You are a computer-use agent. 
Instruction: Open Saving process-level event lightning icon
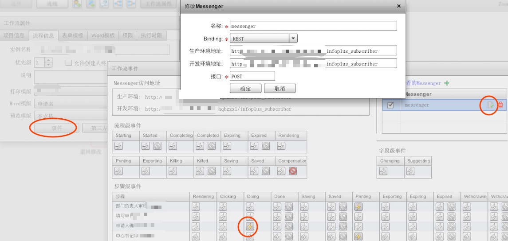pos(227,171)
